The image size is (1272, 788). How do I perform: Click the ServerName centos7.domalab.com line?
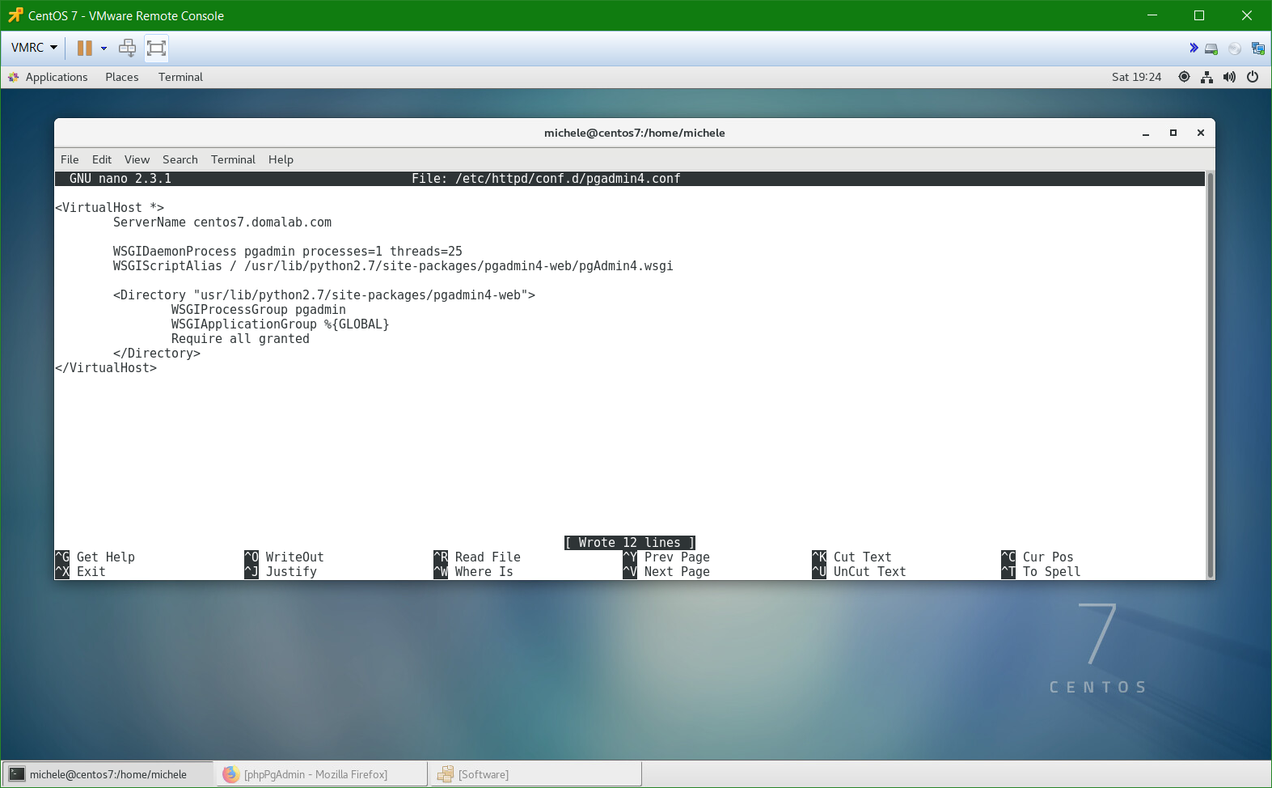click(222, 222)
